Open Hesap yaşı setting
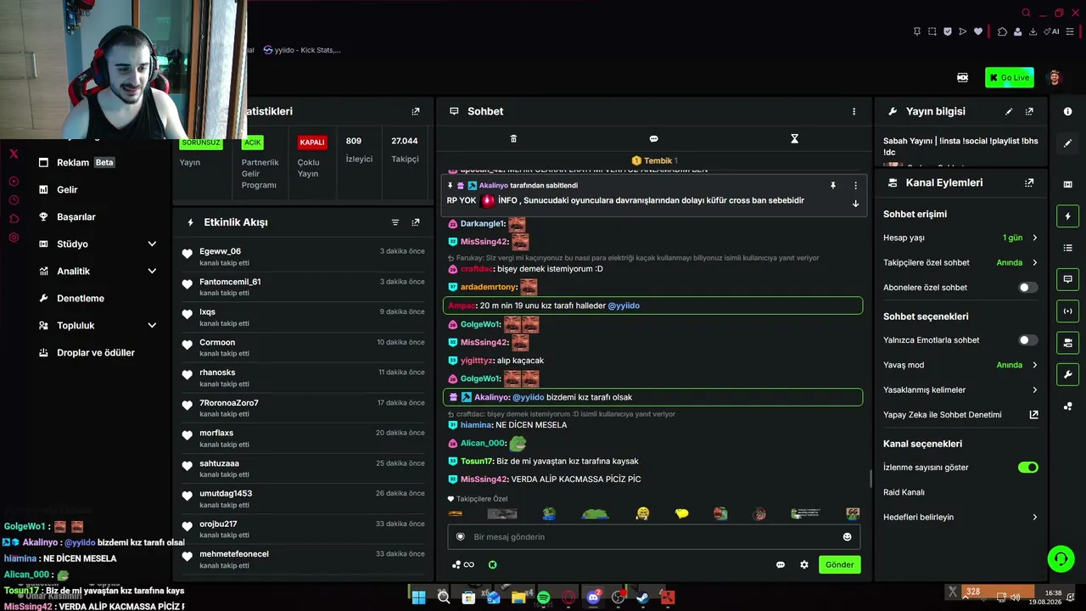This screenshot has width=1086, height=611. (x=960, y=238)
